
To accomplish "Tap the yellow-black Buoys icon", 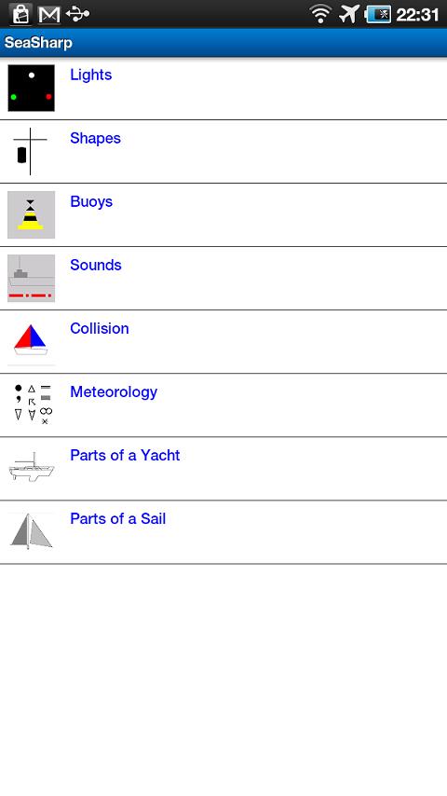I will tap(31, 214).
